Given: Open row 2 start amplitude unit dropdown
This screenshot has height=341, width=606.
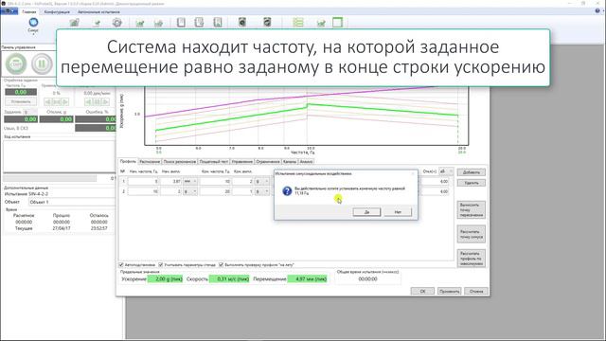Looking at the screenshot, I should click(x=189, y=191).
